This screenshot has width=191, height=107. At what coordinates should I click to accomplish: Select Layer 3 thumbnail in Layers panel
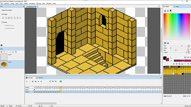pos(4,57)
